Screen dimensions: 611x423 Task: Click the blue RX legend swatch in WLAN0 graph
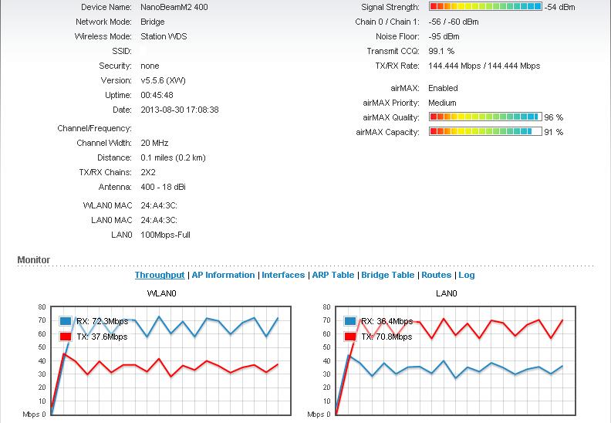click(66, 321)
